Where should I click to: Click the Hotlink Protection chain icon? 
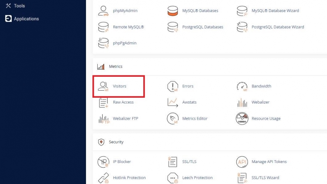click(103, 178)
